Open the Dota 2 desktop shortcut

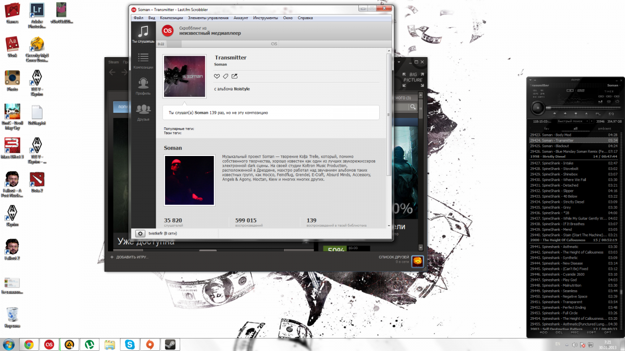point(37,181)
